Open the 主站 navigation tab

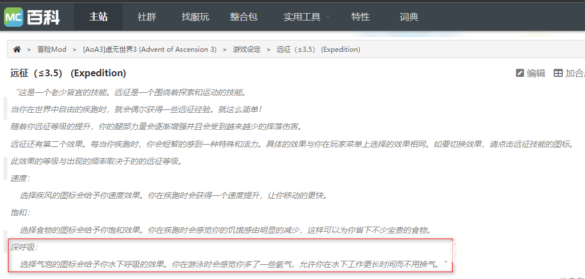(x=98, y=17)
